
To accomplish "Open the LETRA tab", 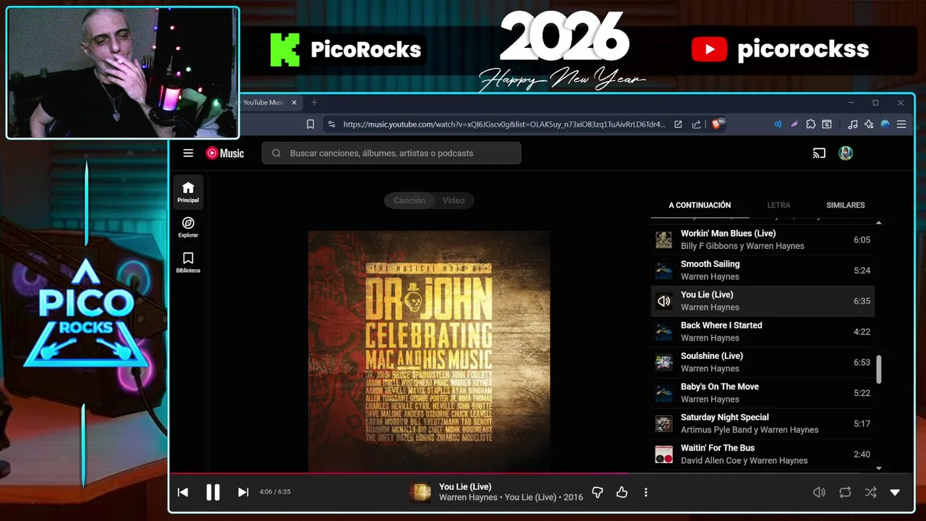I will click(778, 206).
